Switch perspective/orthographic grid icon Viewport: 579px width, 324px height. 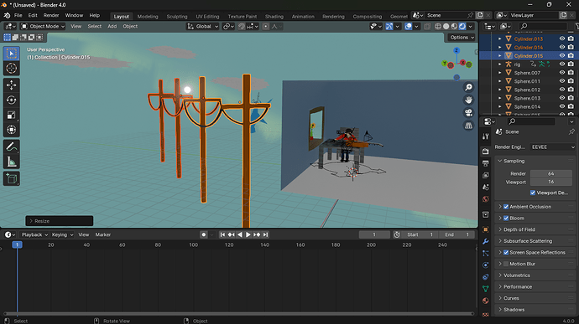point(468,126)
